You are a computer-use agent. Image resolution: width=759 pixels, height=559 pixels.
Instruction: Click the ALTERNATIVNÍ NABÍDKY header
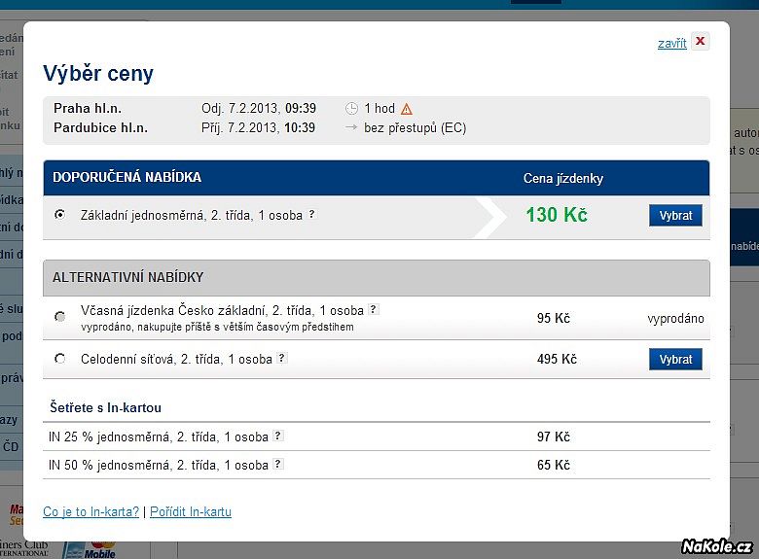[x=377, y=278]
